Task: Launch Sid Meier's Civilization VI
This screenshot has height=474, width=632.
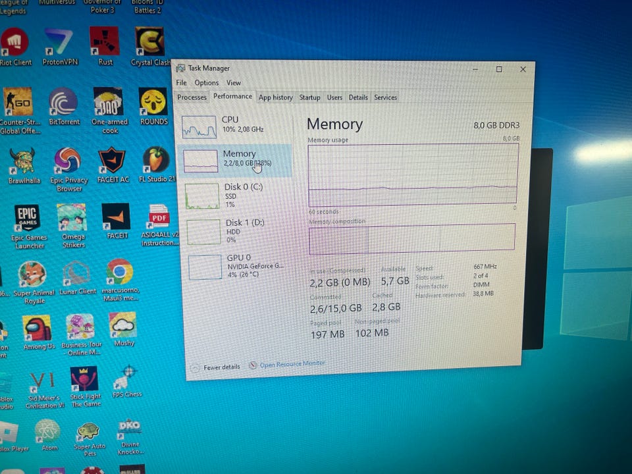Action: tap(44, 390)
